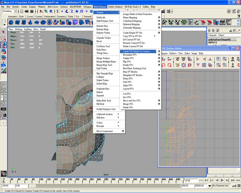Open the option box for Layout UVs
The width and height of the screenshot is (241, 193).
(x=159, y=89)
